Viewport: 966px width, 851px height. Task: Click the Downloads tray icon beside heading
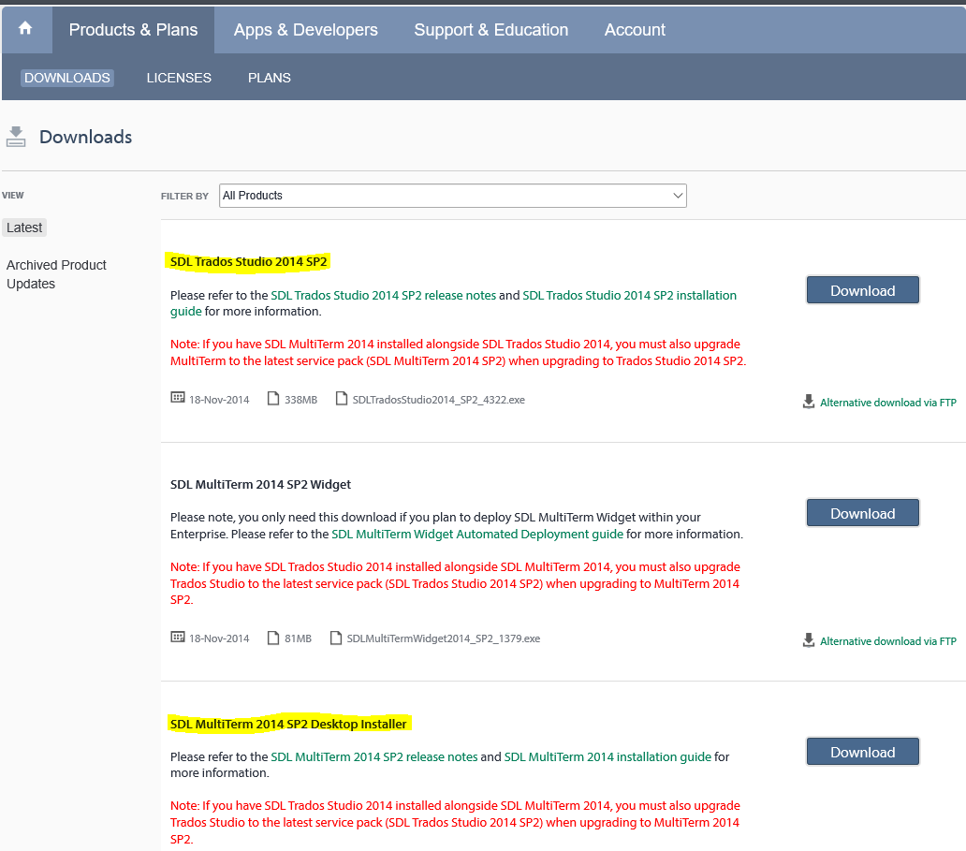[16, 137]
